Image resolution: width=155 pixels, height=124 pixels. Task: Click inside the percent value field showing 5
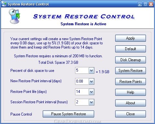coord(82,71)
